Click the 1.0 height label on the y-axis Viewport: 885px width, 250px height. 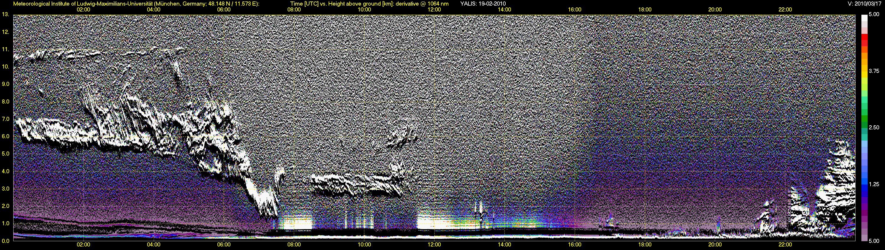coord(6,224)
